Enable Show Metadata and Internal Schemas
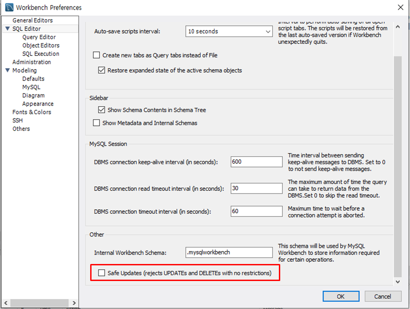Screen dimensions: 410x309 97,123
